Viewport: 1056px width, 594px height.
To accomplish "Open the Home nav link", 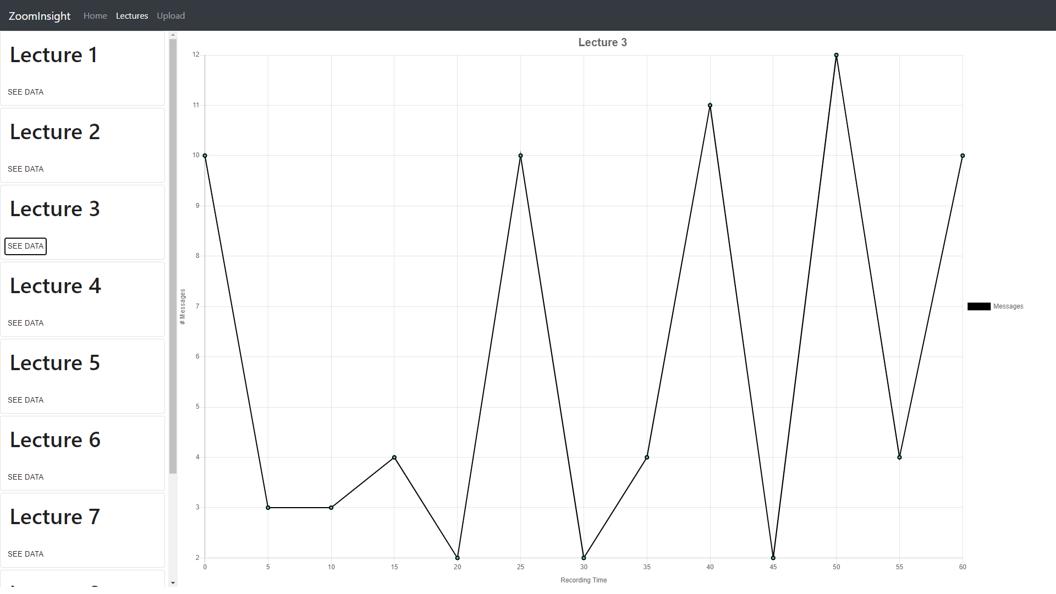I will tap(95, 16).
